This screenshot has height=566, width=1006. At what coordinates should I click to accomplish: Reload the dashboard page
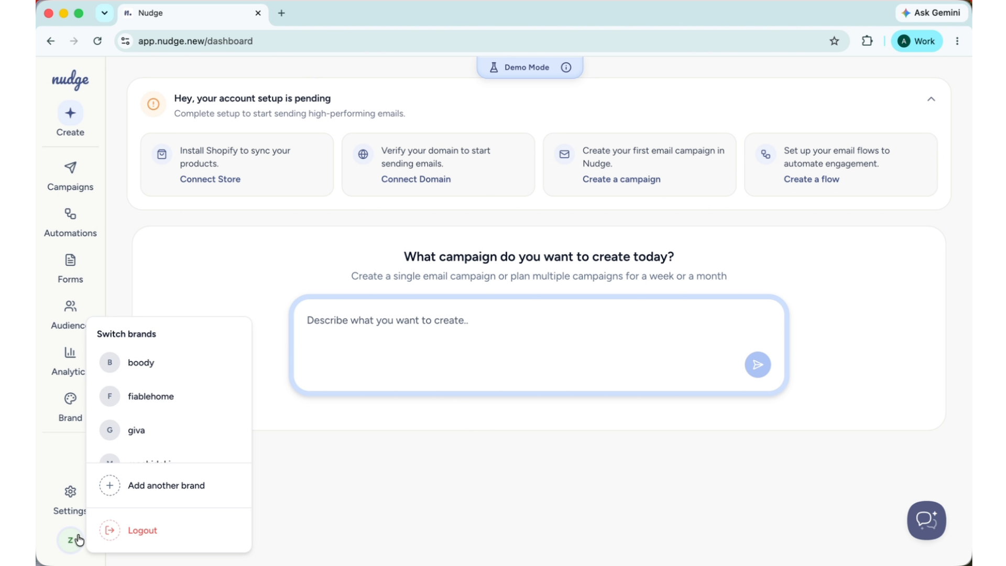(x=97, y=41)
